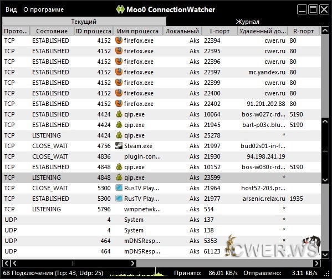Click firefox icon in 91.201.202.88 row

119,104
